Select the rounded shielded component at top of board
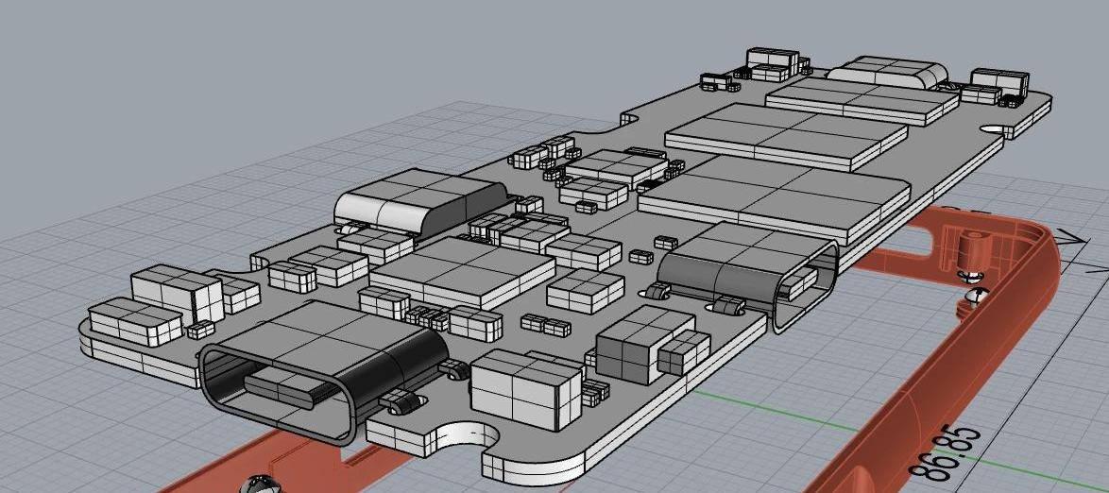 tap(888, 72)
